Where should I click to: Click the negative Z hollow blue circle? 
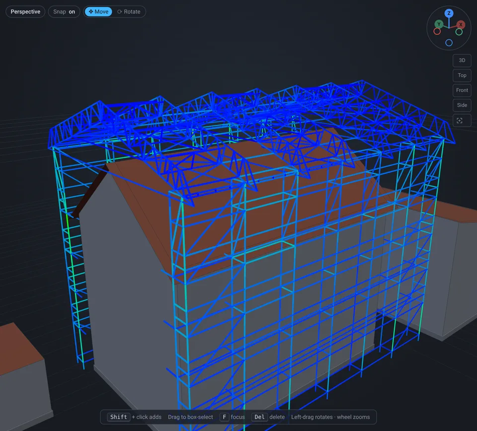pos(449,43)
